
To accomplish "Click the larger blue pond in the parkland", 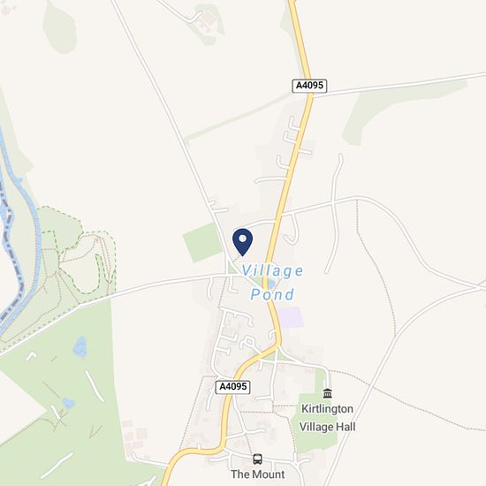I will (80, 347).
